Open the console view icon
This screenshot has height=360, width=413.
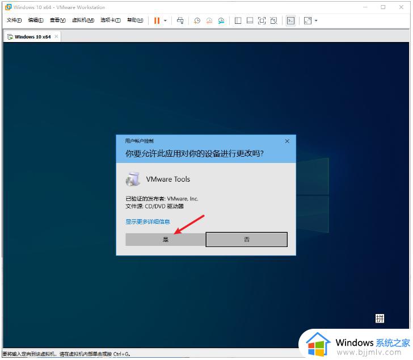pyautogui.click(x=290, y=20)
